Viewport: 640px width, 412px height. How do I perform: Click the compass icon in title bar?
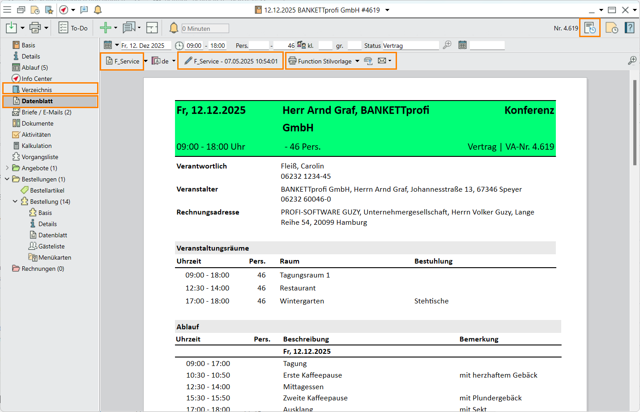click(64, 10)
